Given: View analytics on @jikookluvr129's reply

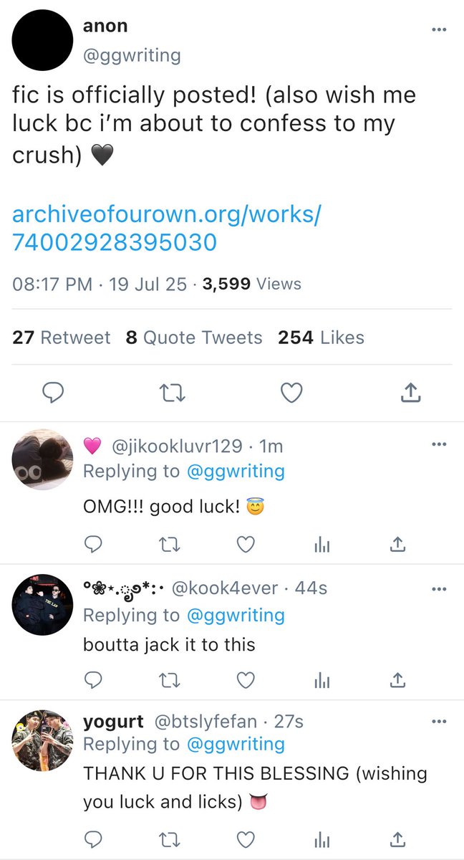Looking at the screenshot, I should [323, 545].
